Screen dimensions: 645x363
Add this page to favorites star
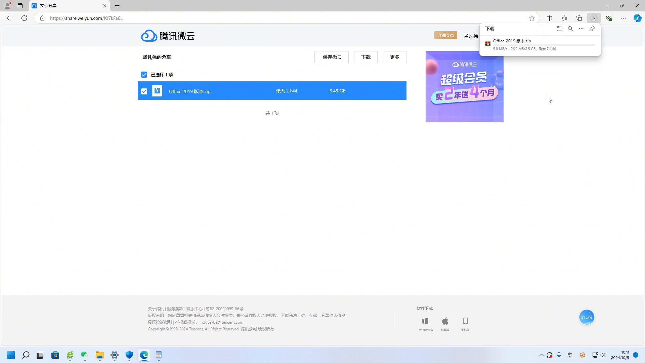click(x=531, y=18)
